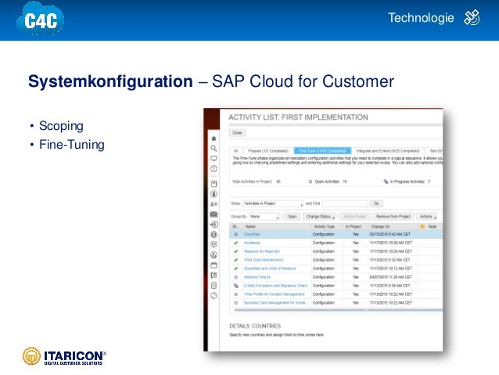This screenshot has width=499, height=375.
Task: Open the Home icon in the sidebar
Action: [x=214, y=139]
